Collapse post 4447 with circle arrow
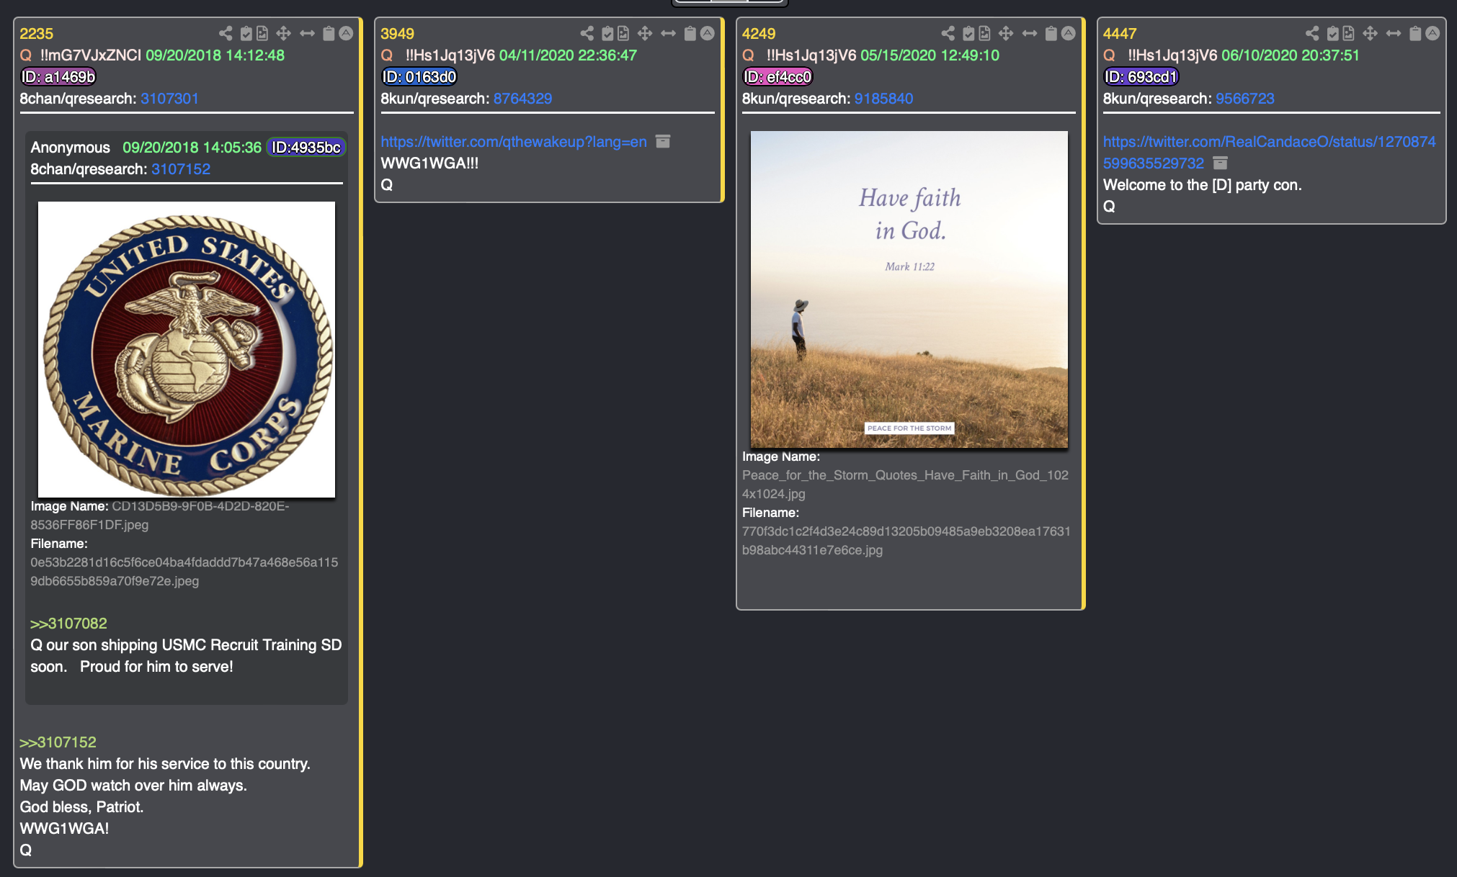The image size is (1457, 877). pyautogui.click(x=1433, y=33)
